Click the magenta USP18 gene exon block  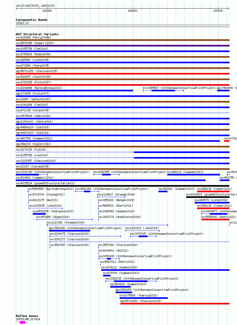(x=22, y=322)
